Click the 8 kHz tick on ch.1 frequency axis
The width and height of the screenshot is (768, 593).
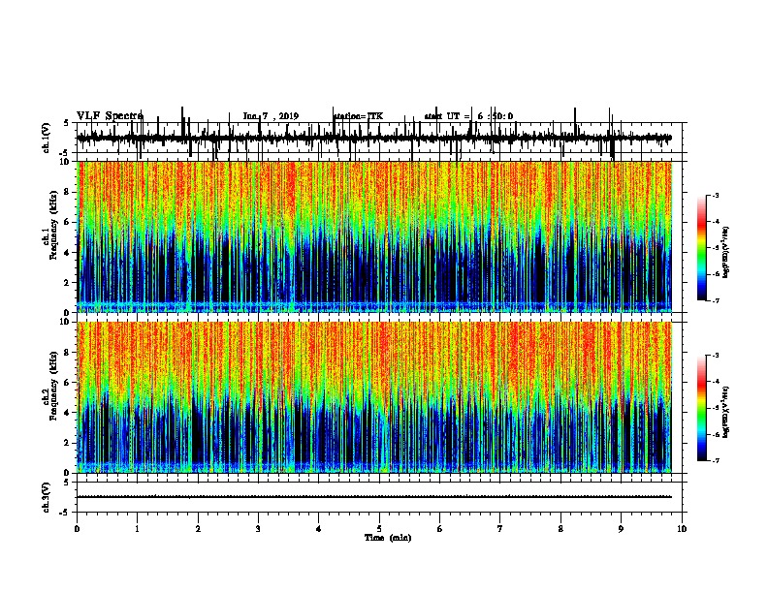click(68, 192)
